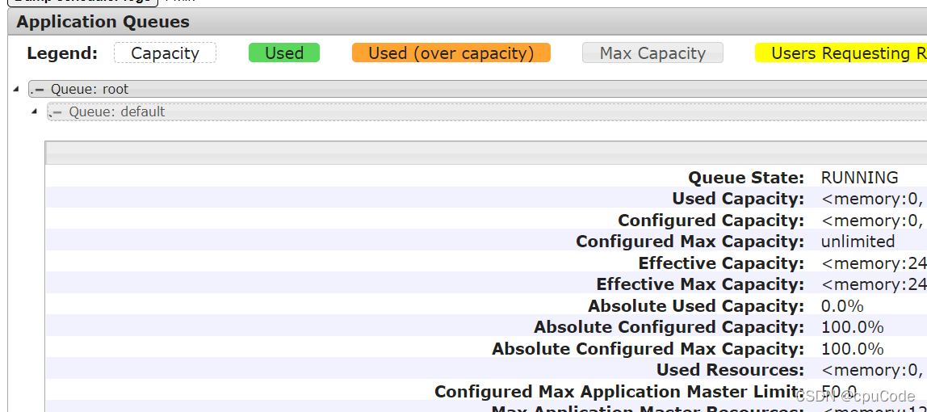This screenshot has width=927, height=412.
Task: Click the Used Capacity: label
Action: 738,199
